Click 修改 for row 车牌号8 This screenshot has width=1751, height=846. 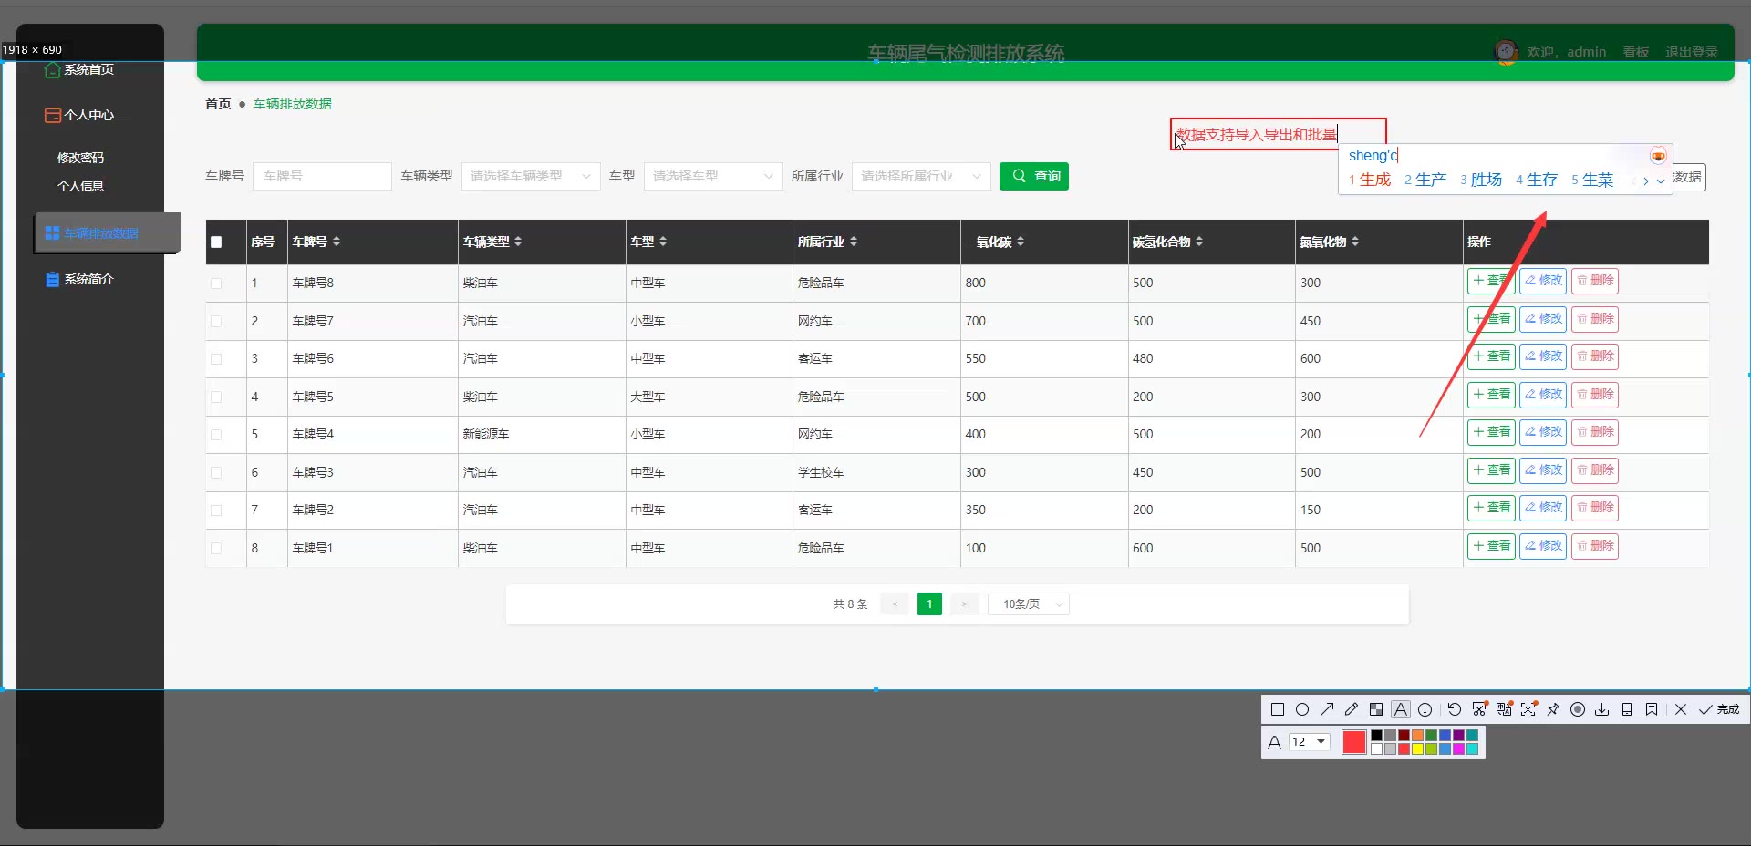[x=1543, y=281]
